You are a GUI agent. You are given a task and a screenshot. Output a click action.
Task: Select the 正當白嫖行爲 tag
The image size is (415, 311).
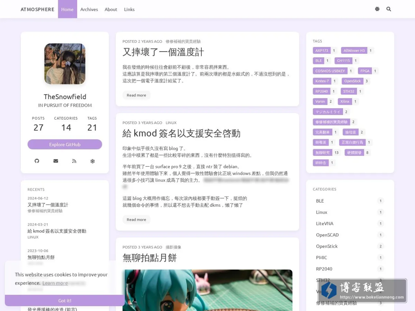coord(352,142)
